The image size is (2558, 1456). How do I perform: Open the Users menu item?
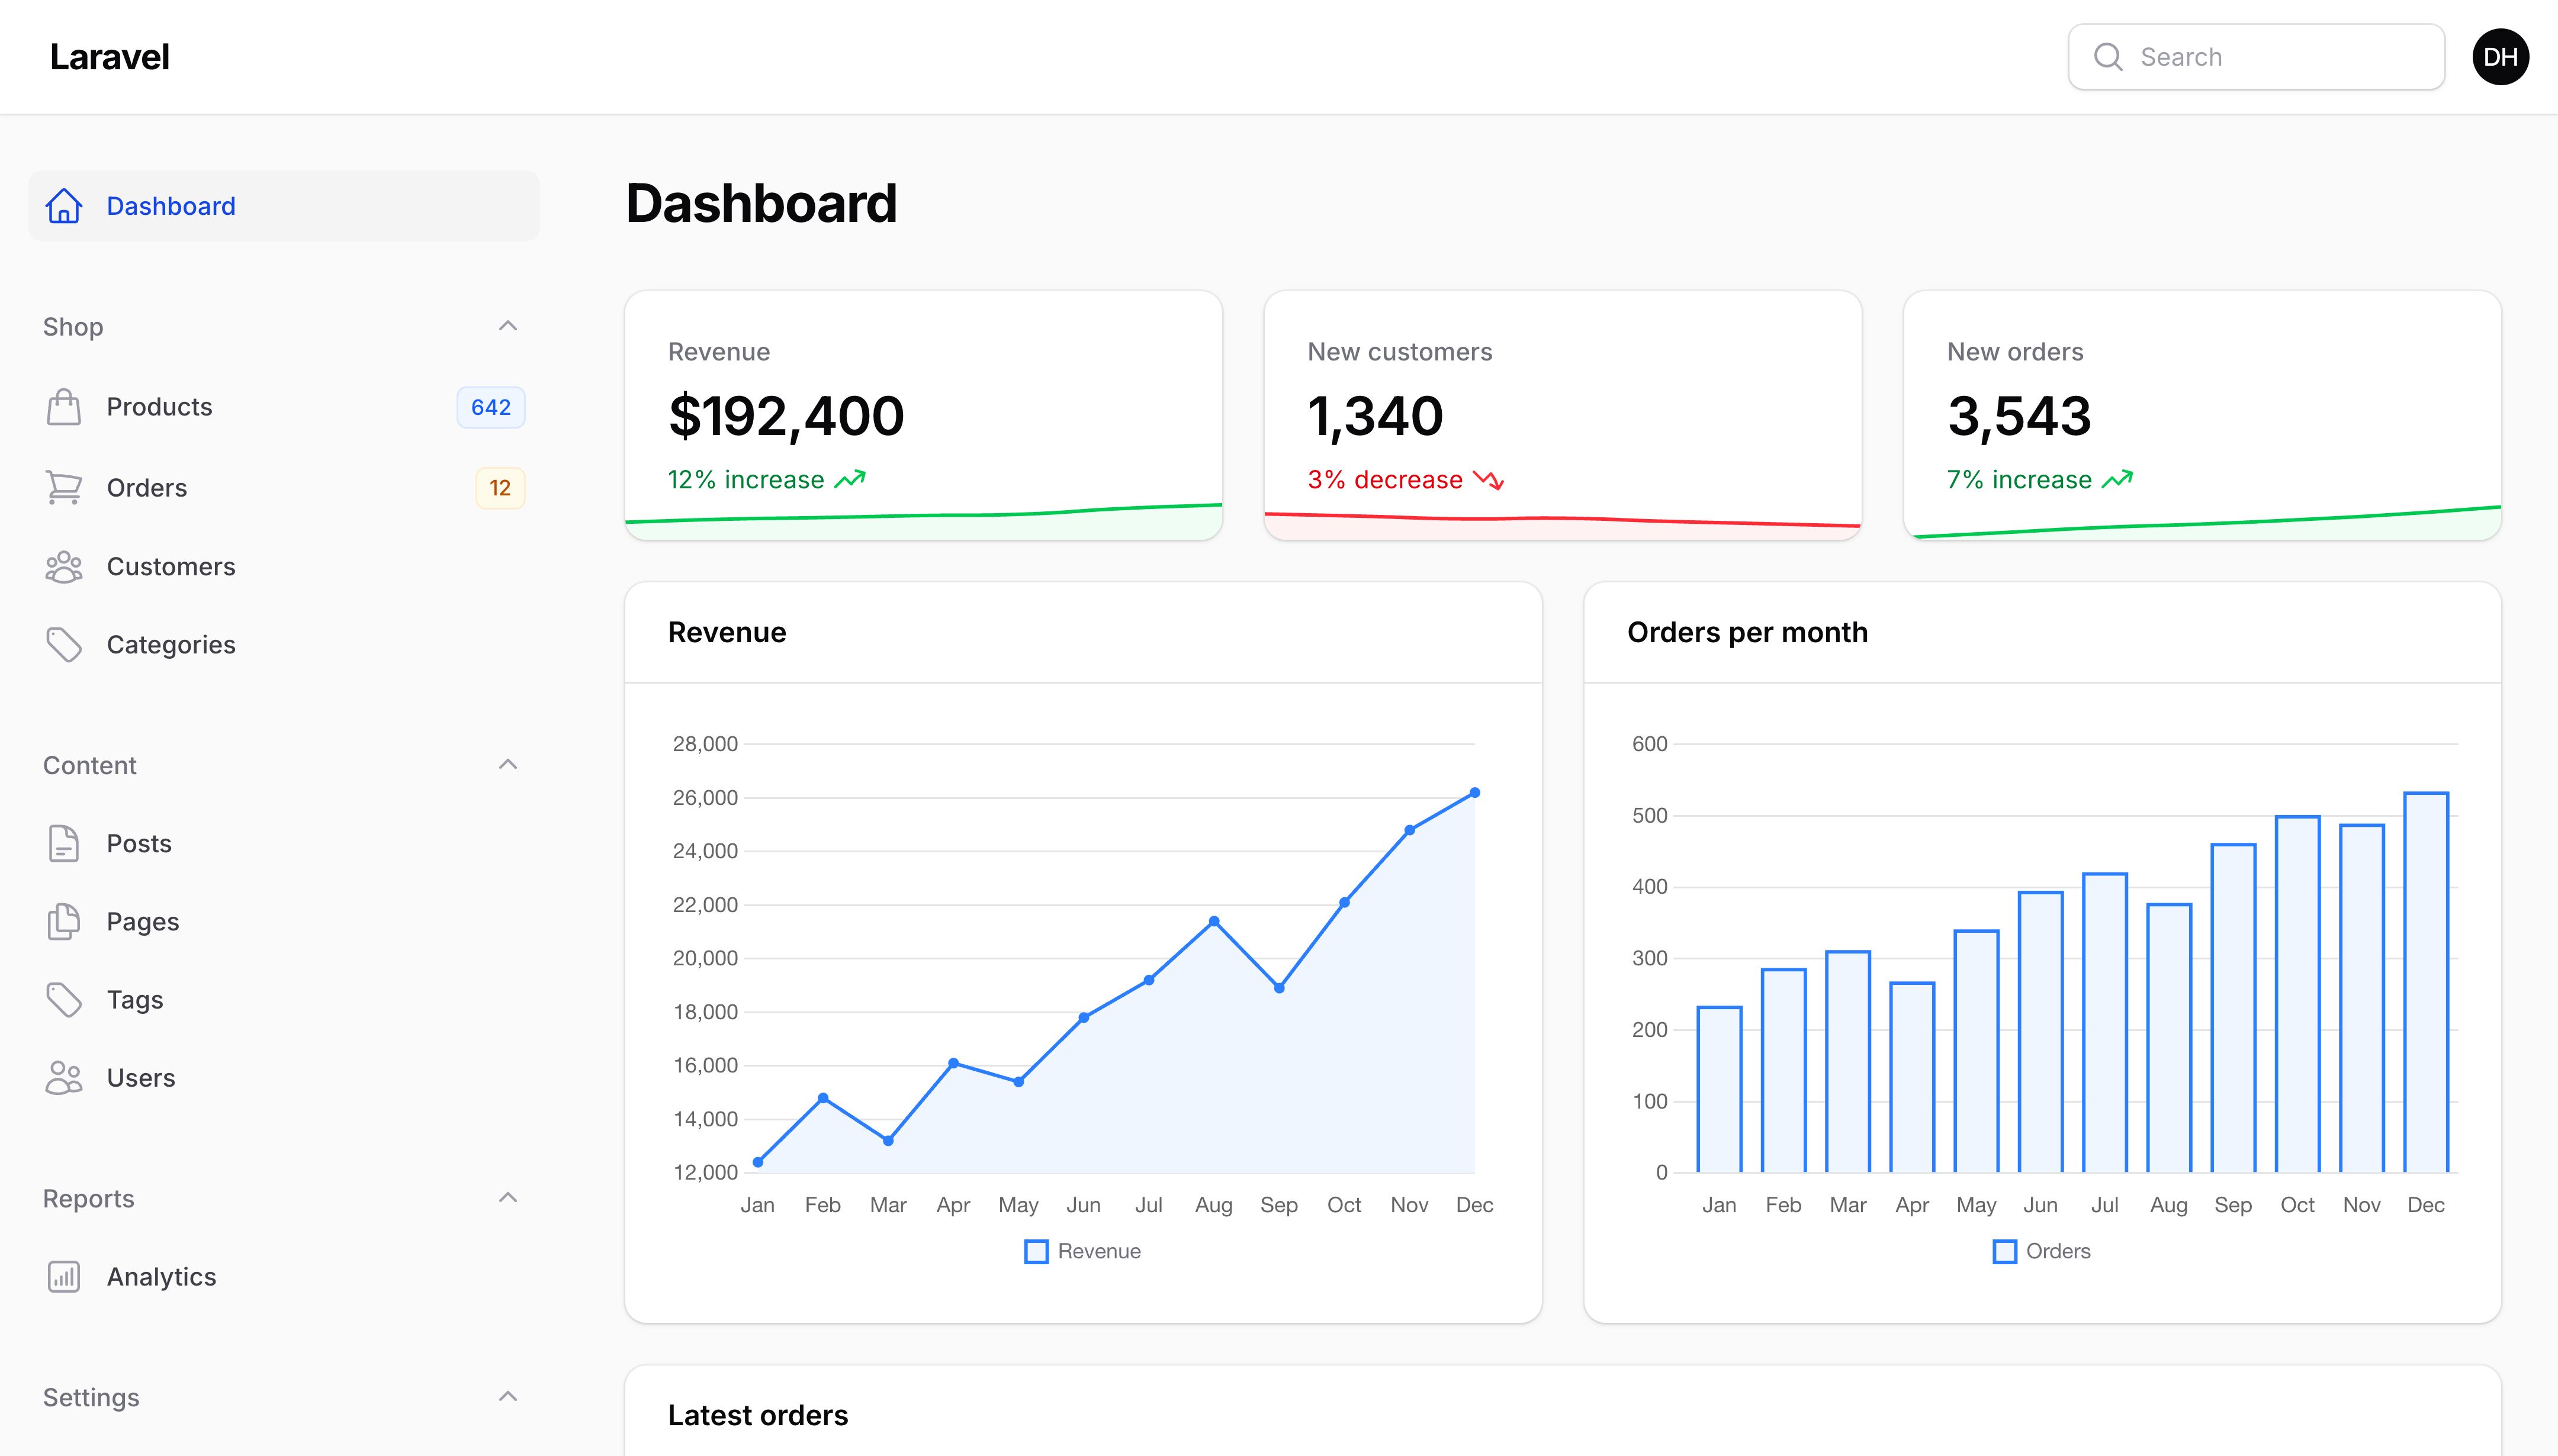[284, 1078]
